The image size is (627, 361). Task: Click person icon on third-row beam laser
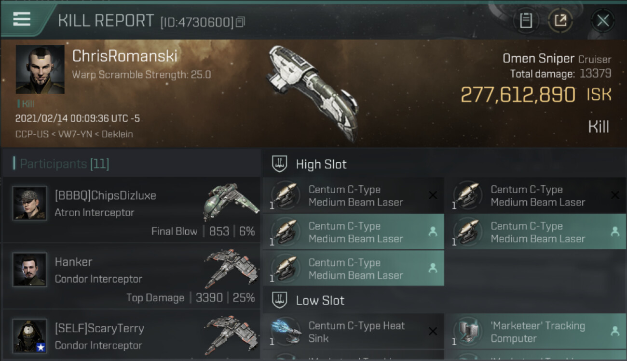[433, 268]
